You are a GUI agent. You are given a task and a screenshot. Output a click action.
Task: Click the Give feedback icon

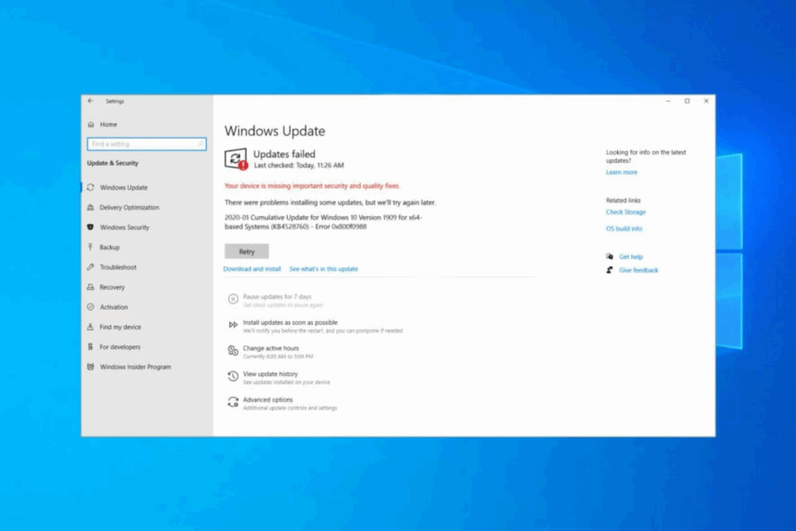click(610, 270)
